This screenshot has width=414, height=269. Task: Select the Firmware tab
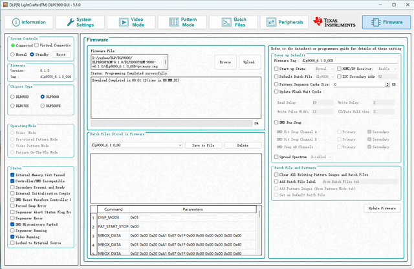click(x=387, y=22)
